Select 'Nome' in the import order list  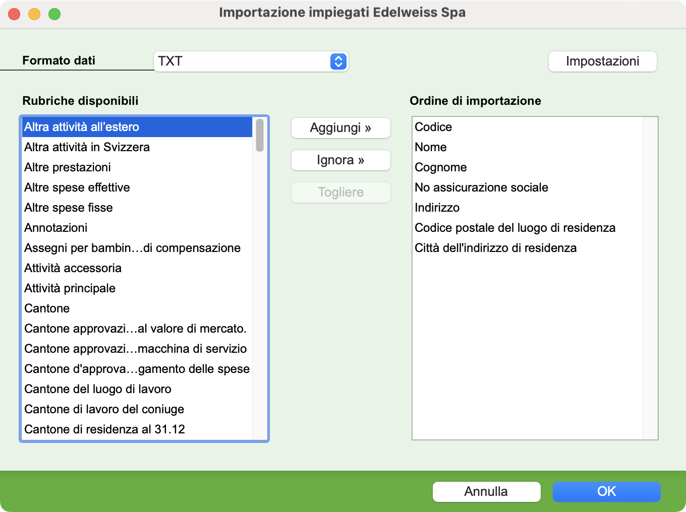tap(528, 147)
